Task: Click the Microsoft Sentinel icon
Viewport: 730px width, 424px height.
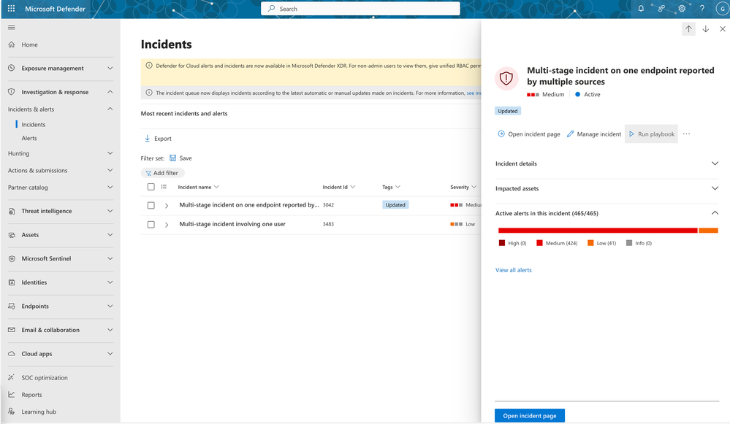Action: pyautogui.click(x=12, y=258)
